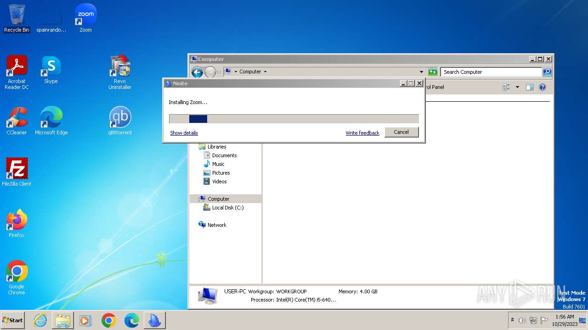
Task: Click the Forward navigation button
Action: click(210, 72)
